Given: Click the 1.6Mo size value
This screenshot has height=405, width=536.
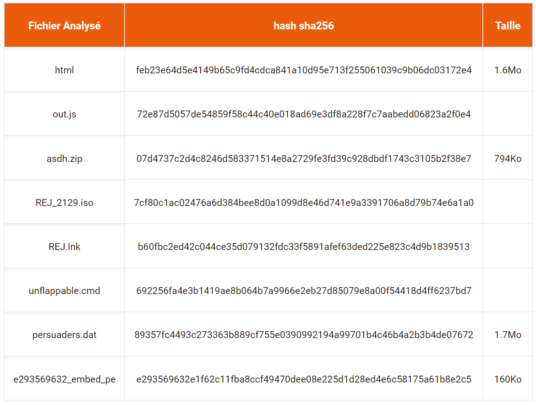Looking at the screenshot, I should coord(508,70).
